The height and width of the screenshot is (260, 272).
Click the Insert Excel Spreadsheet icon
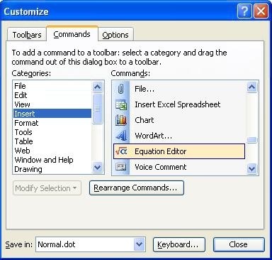click(121, 104)
